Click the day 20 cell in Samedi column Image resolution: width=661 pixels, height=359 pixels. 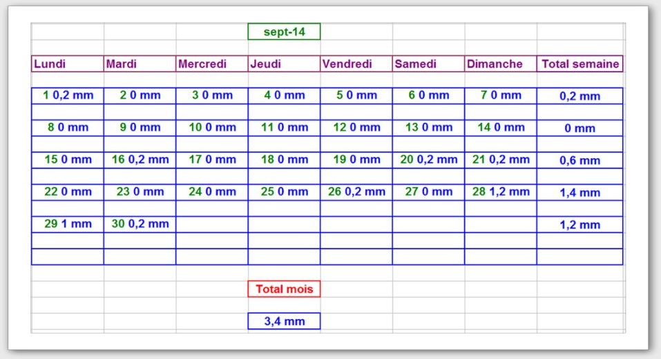428,159
